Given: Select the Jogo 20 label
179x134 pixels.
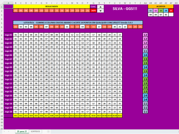Looking at the screenshot, I should (8, 112).
